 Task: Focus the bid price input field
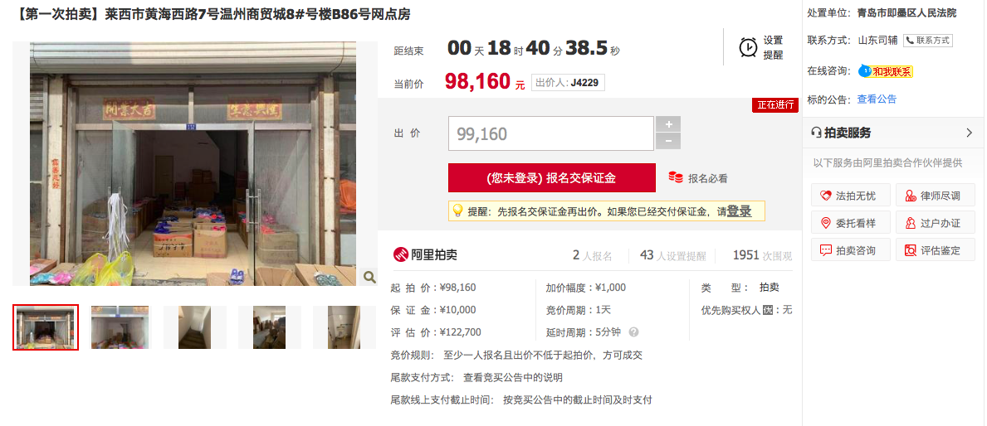(551, 133)
